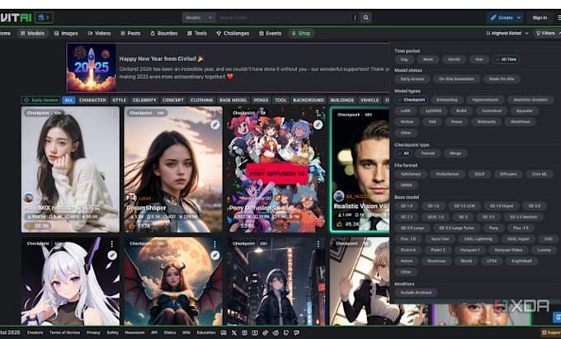Viewport: 561px width, 339px height.
Task: Open the TikTok footer icon
Action: coord(265,332)
